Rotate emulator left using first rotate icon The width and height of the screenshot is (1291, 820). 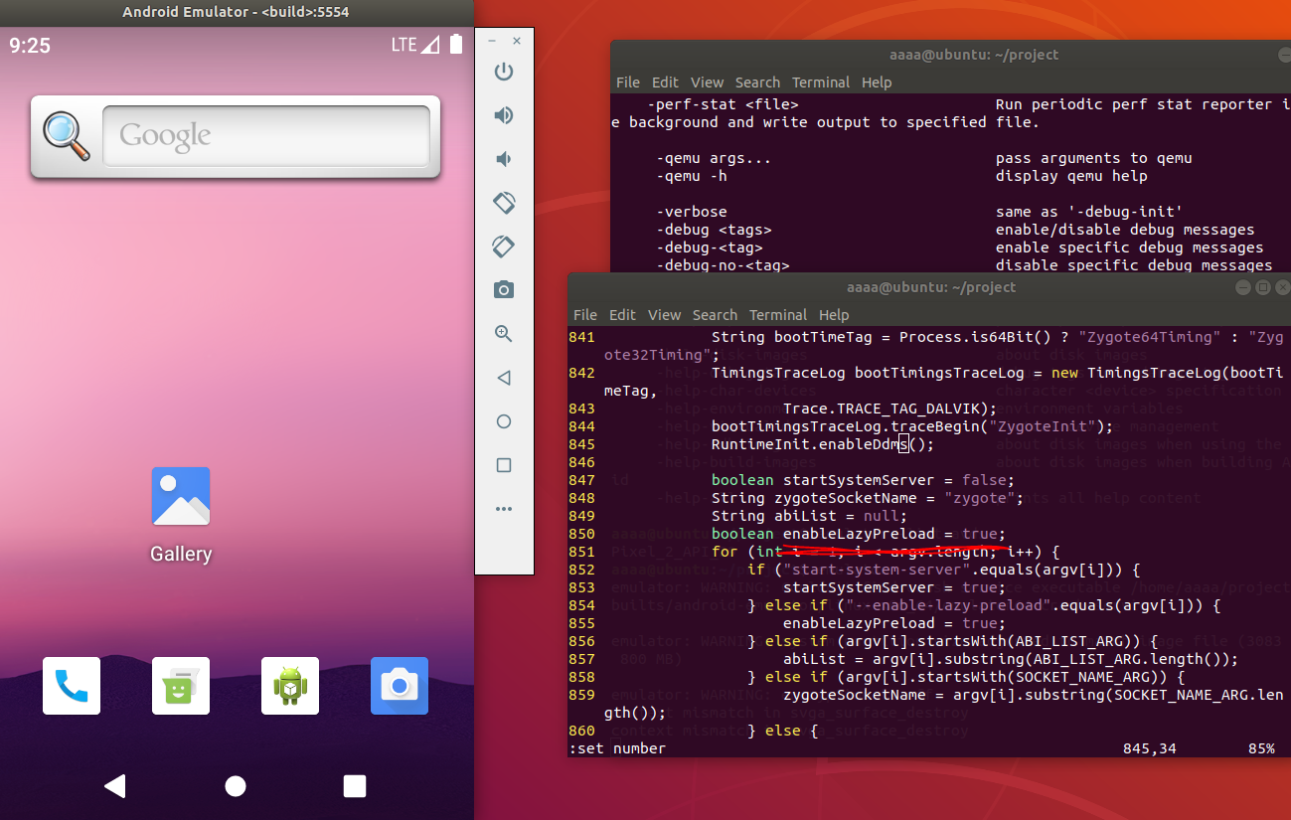coord(504,203)
